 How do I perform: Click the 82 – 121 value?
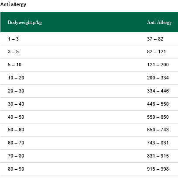[x=156, y=51]
